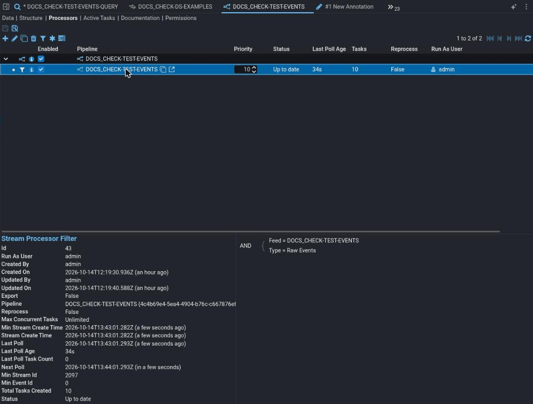Image resolution: width=533 pixels, height=404 pixels.
Task: Click the Status column header
Action: 281,49
